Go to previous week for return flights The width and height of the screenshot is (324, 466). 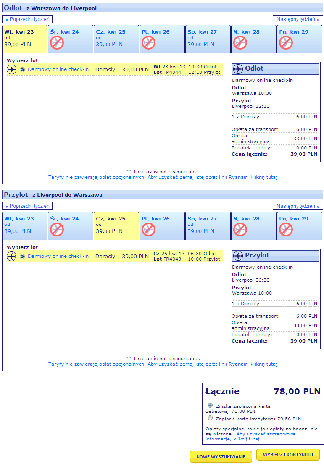point(27,206)
